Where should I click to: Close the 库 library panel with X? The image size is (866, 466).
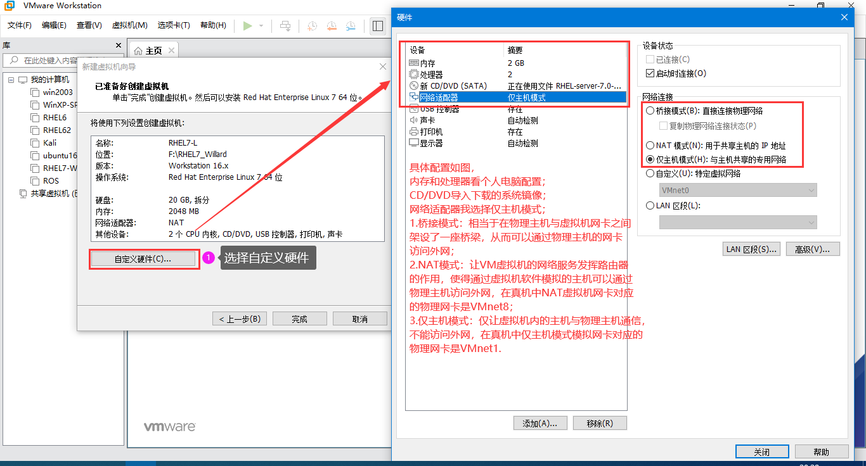point(118,46)
